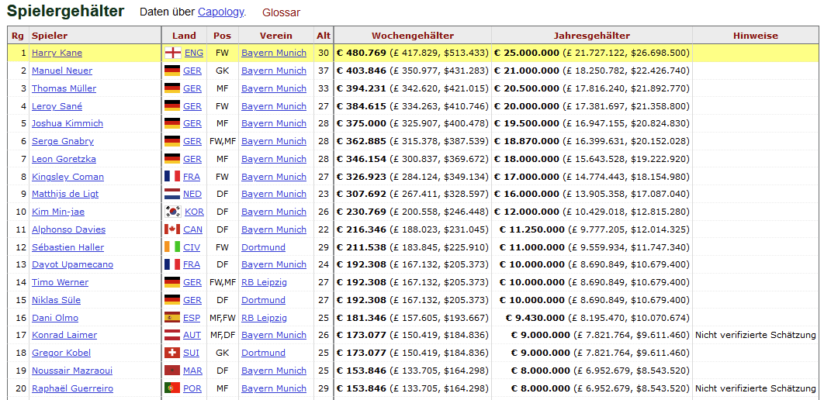This screenshot has height=400, width=824.
Task: Open Leroy Sané's player page
Action: coord(57,106)
